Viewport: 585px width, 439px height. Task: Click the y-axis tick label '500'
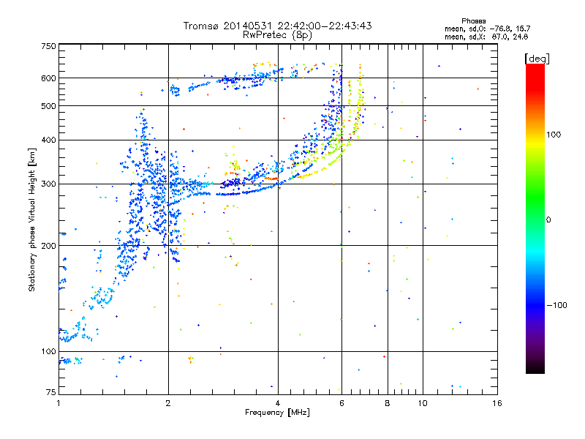pos(48,106)
